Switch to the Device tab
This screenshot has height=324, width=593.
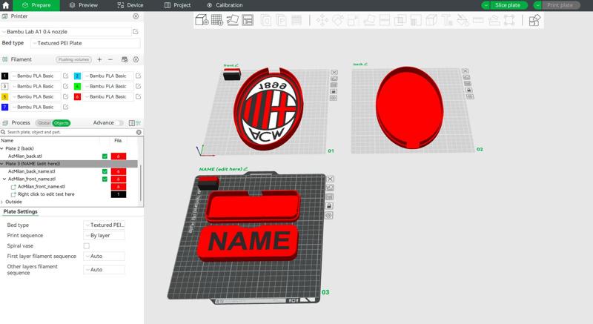(x=130, y=5)
